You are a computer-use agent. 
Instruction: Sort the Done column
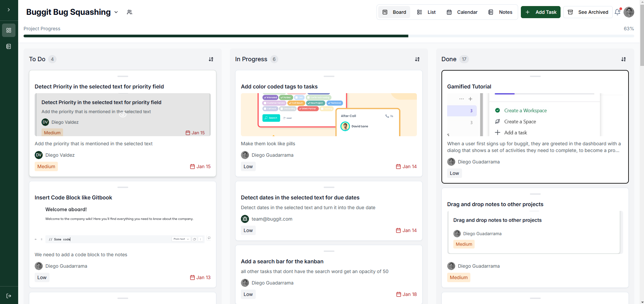pos(623,59)
